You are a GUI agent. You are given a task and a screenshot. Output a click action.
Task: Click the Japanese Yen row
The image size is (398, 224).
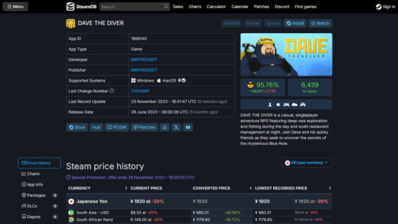[199, 201]
